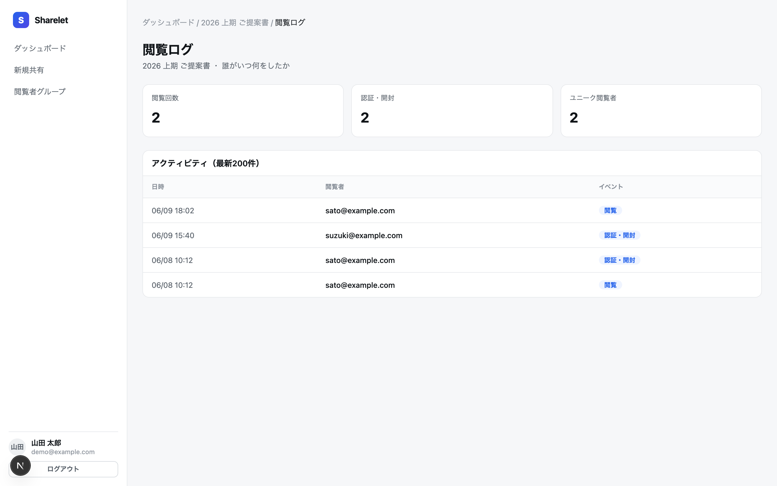Open ダッシュボード in the sidebar

(40, 48)
